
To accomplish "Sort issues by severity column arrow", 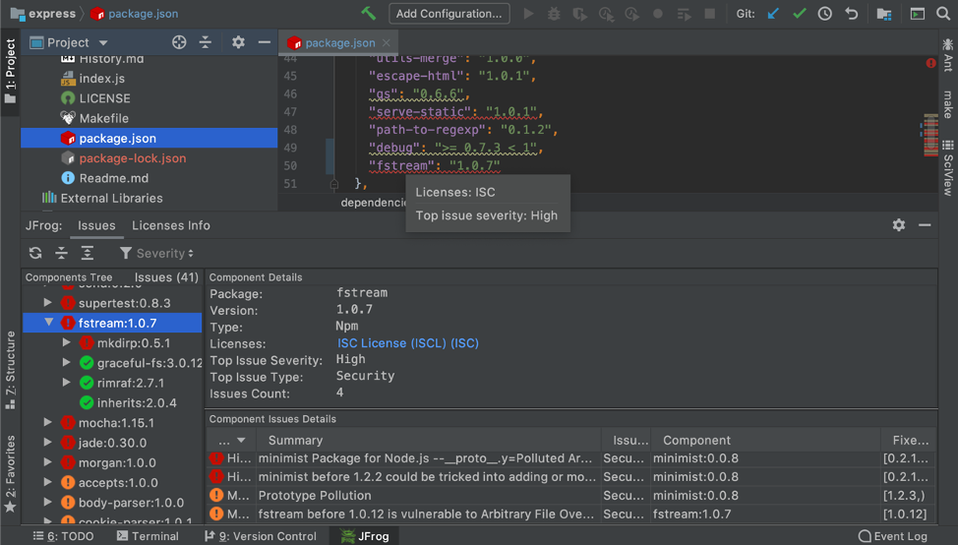I will (241, 440).
